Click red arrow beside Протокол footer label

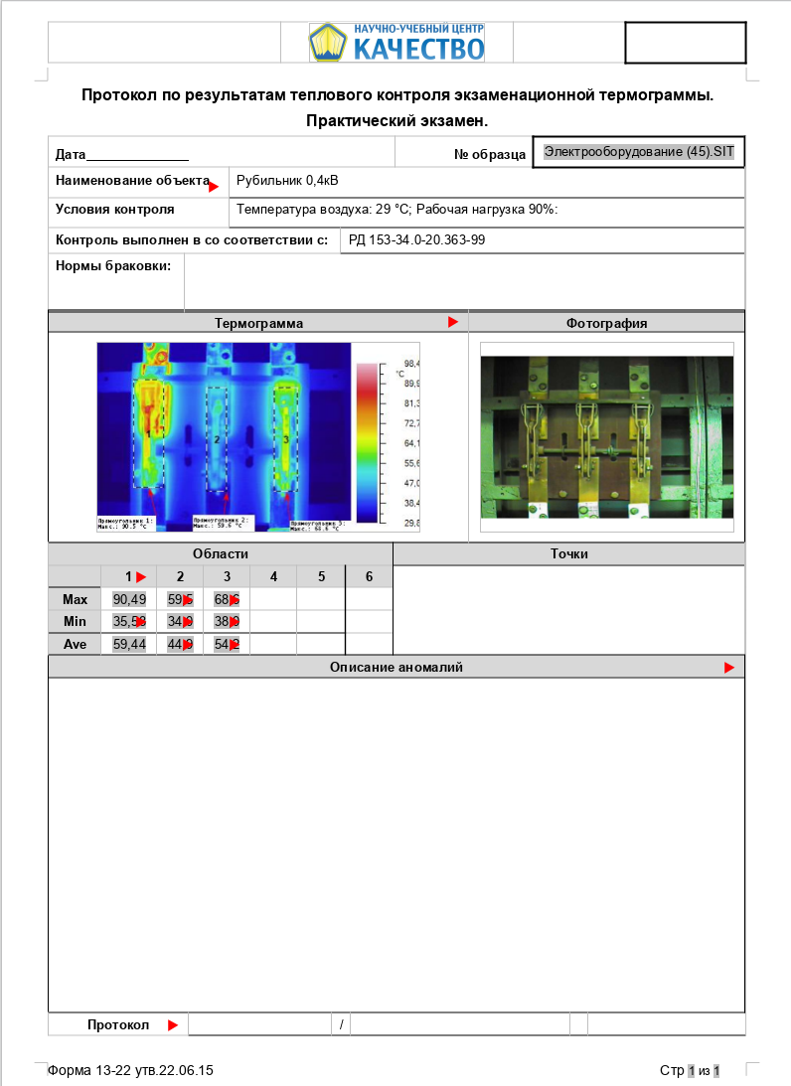click(173, 1025)
